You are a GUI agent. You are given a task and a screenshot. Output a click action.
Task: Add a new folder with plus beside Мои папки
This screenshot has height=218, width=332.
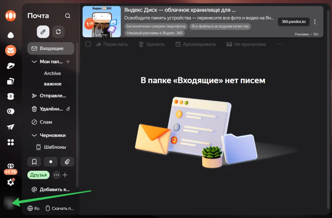[x=68, y=62]
